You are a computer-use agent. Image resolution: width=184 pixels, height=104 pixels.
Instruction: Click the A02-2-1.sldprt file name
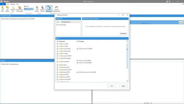tap(64, 46)
